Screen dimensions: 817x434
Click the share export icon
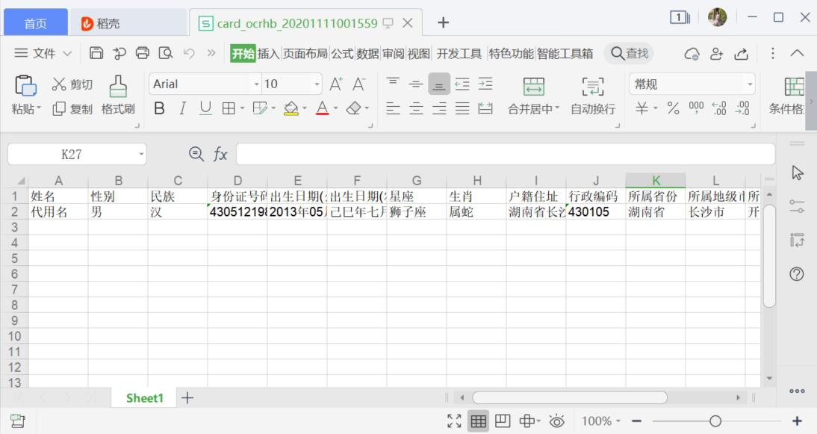(741, 53)
